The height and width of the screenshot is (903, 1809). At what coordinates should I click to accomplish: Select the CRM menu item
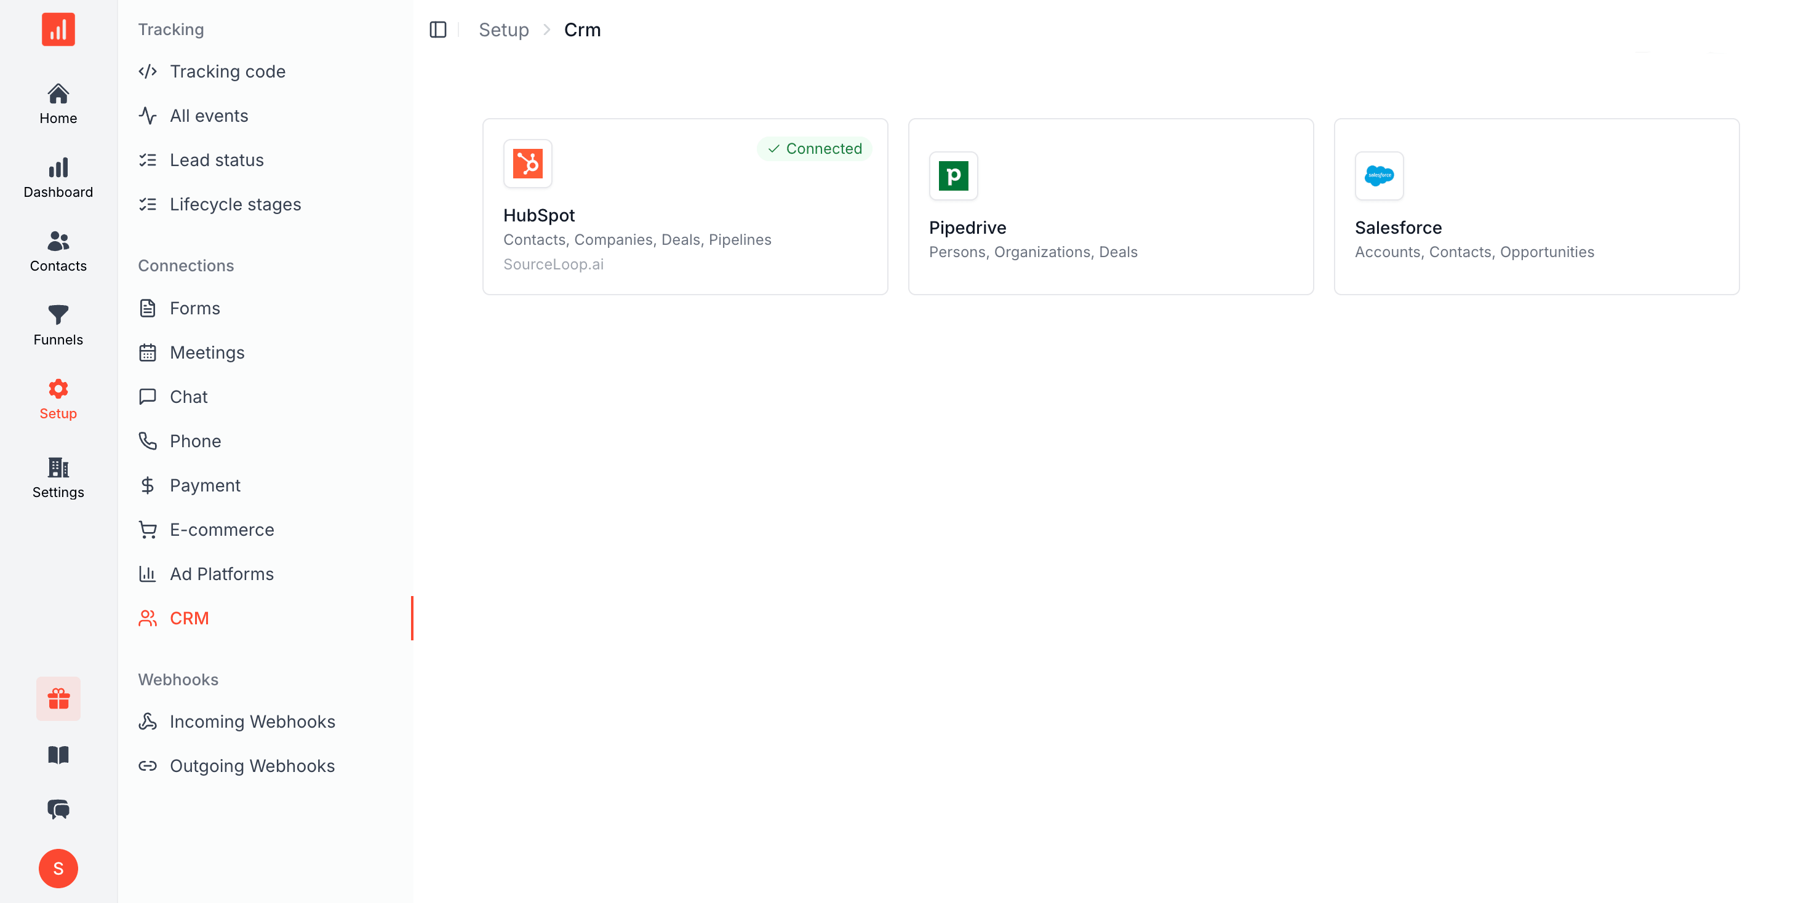(265, 618)
